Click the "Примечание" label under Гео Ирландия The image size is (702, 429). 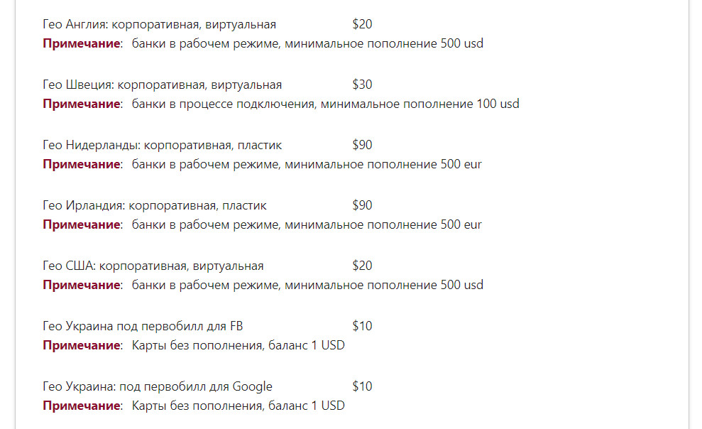tap(82, 225)
